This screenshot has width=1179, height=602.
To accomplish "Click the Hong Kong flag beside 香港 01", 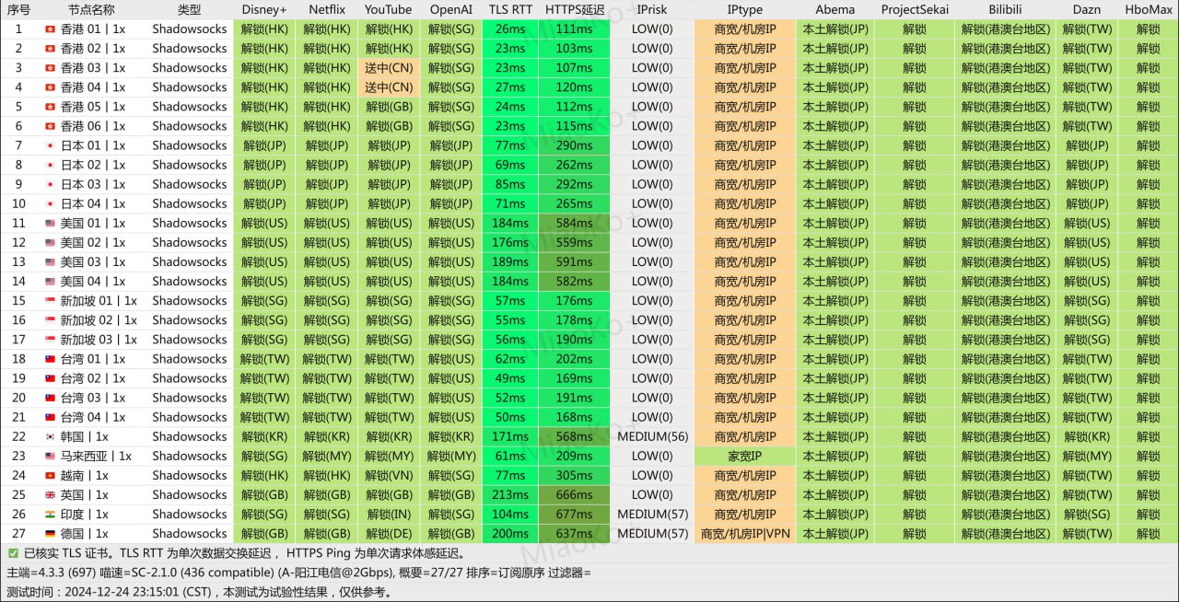I will pyautogui.click(x=50, y=29).
